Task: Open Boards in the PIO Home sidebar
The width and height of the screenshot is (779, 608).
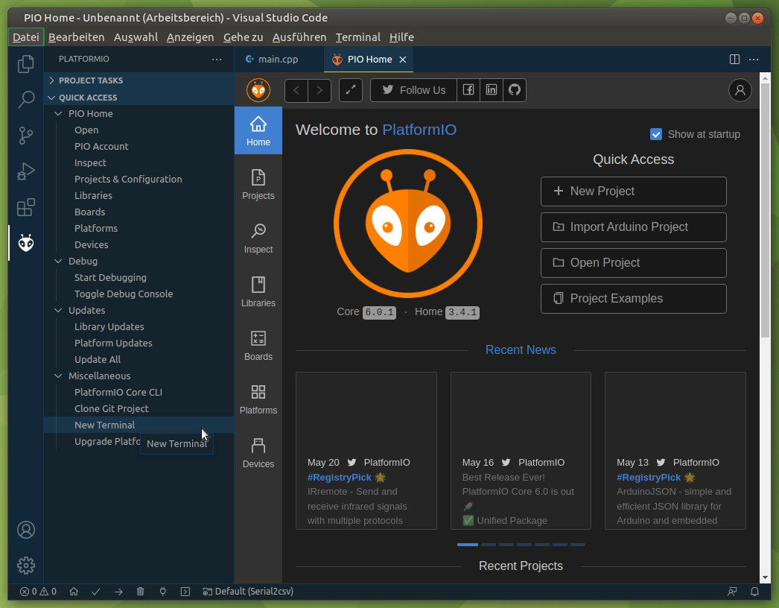Action: coord(258,346)
